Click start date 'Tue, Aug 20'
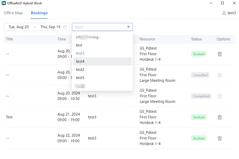Screen dimensions: 239x159 point(19,27)
